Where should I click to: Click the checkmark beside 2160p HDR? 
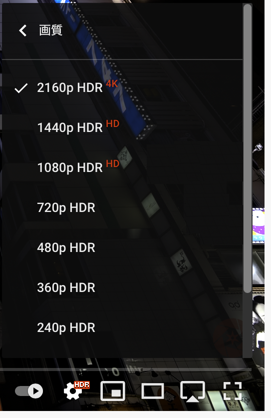[21, 88]
